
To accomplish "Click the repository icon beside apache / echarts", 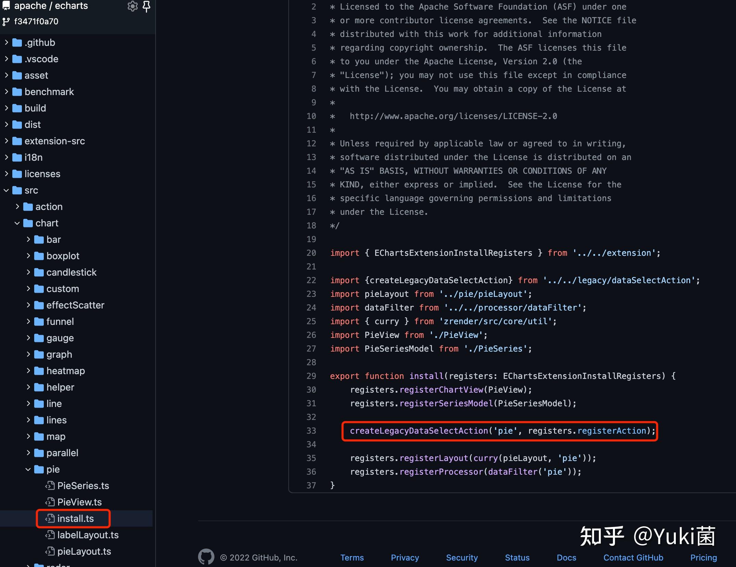I will [x=6, y=5].
